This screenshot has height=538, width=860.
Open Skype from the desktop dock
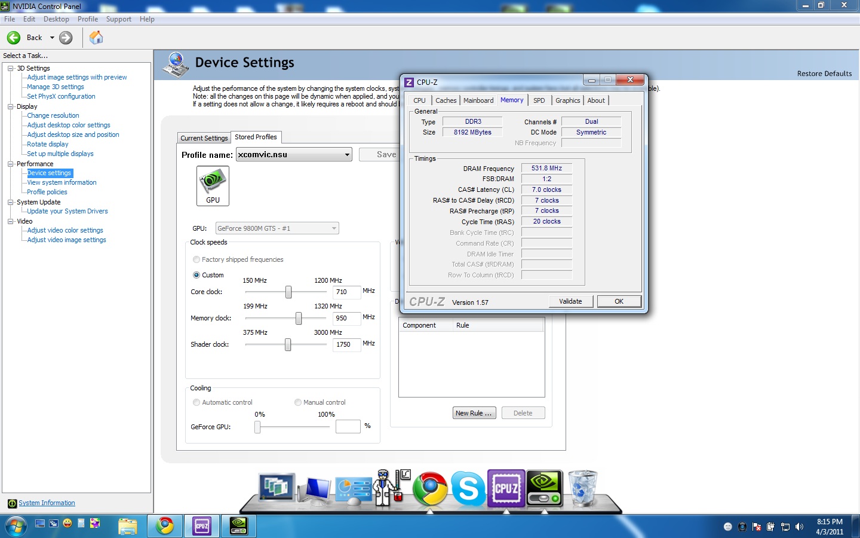pyautogui.click(x=468, y=489)
